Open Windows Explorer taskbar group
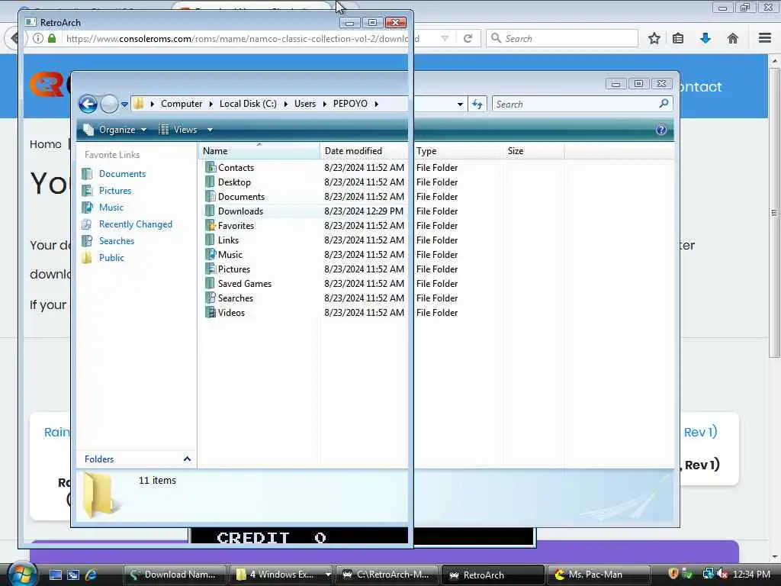This screenshot has height=586, width=781. (281, 575)
